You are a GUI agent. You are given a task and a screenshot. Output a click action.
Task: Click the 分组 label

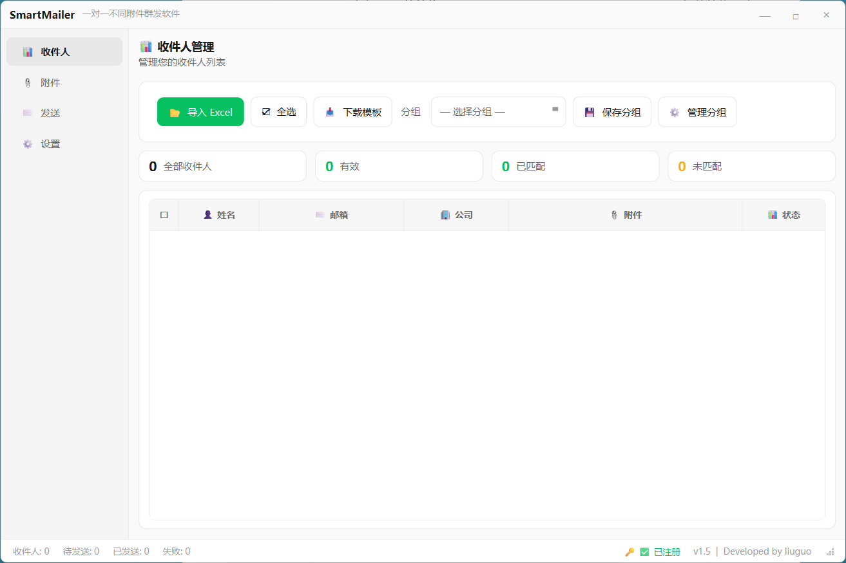click(410, 112)
